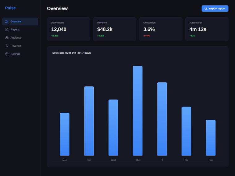This screenshot has width=235, height=176.
Task: Select the Revenue stat card
Action: pyautogui.click(x=115, y=29)
